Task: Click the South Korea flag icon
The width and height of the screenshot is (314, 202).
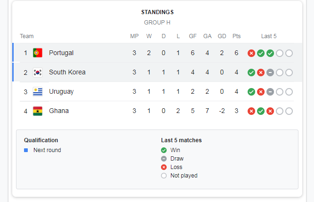Action: [x=38, y=72]
